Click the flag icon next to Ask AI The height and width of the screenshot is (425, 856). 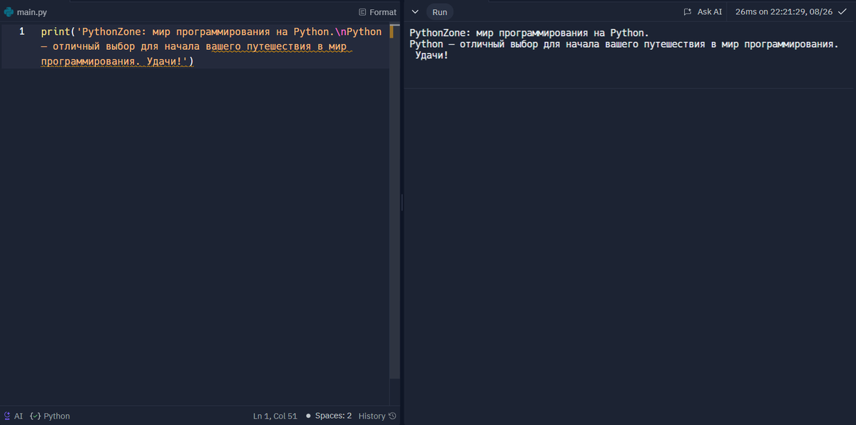[x=686, y=11]
